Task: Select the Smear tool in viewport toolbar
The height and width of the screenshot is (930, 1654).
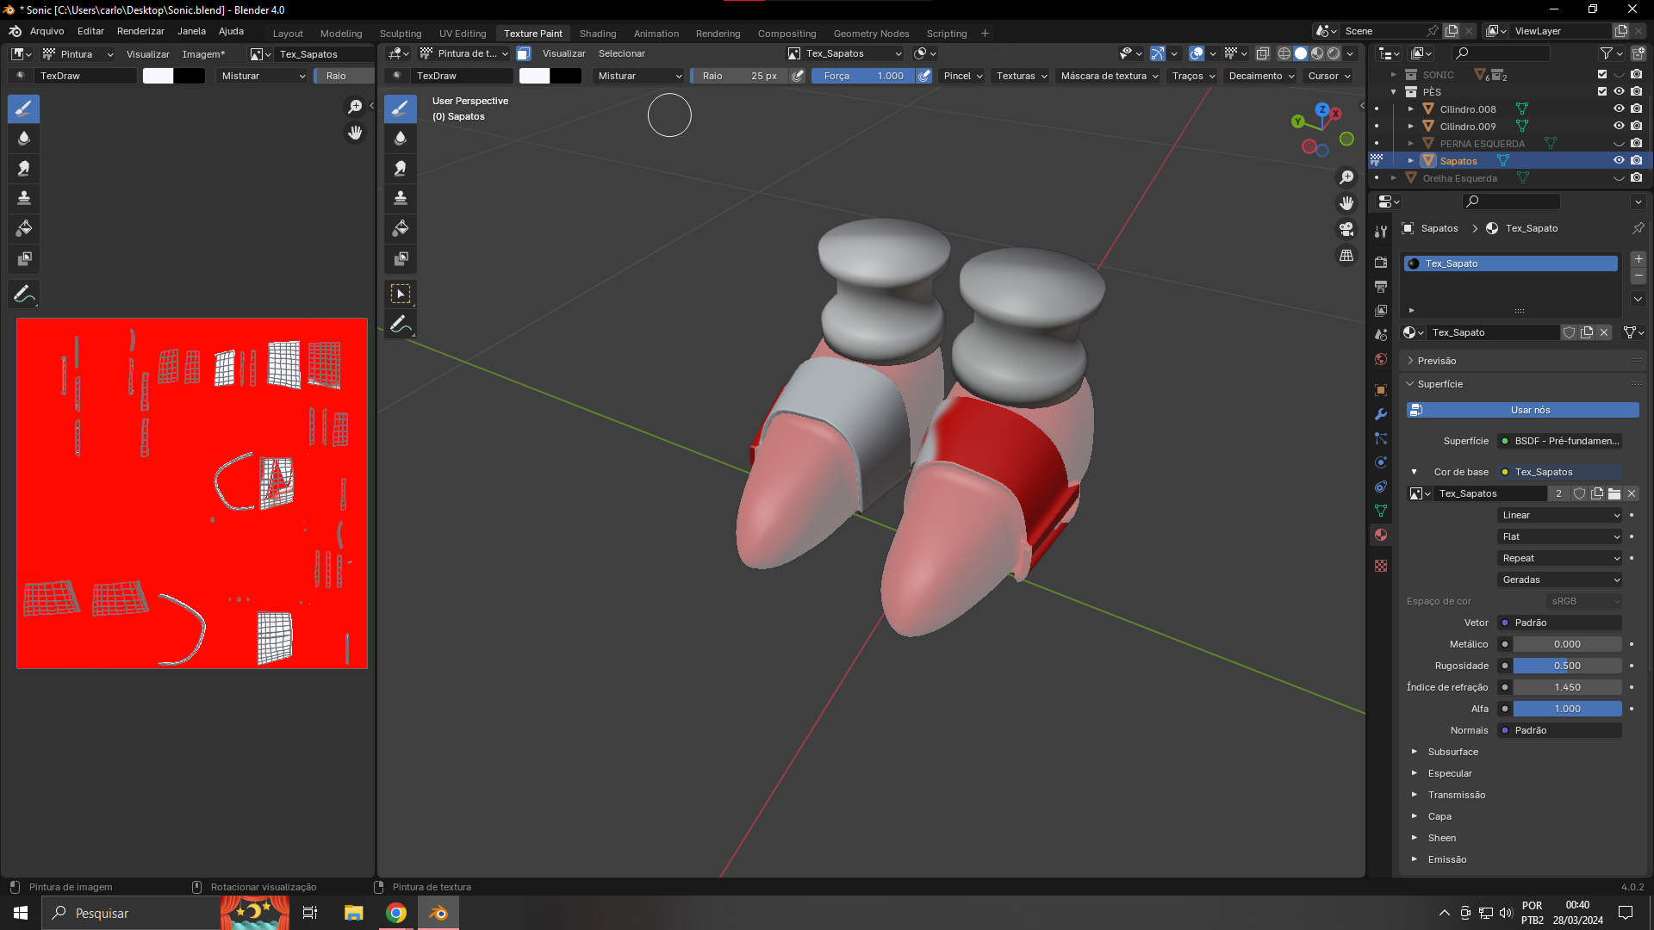Action: [400, 169]
